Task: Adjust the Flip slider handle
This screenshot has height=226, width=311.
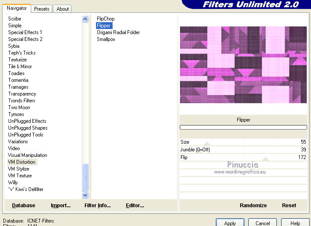Action: (265, 159)
